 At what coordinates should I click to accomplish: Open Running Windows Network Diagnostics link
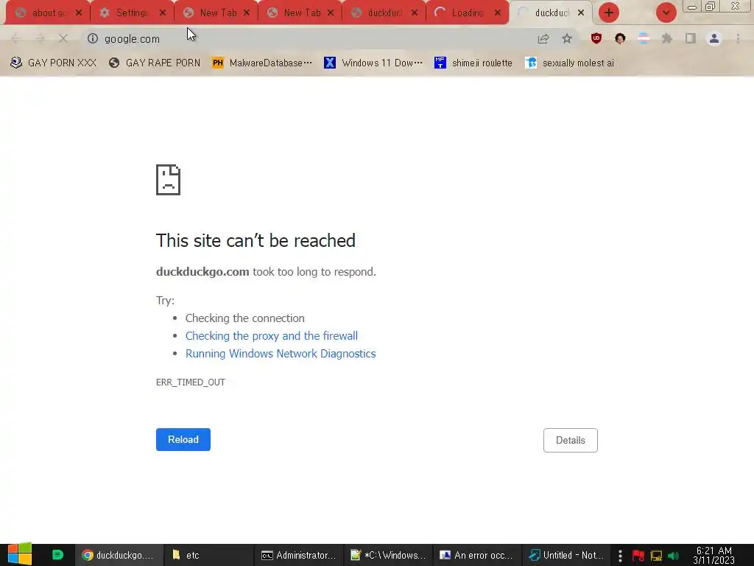pyautogui.click(x=281, y=353)
